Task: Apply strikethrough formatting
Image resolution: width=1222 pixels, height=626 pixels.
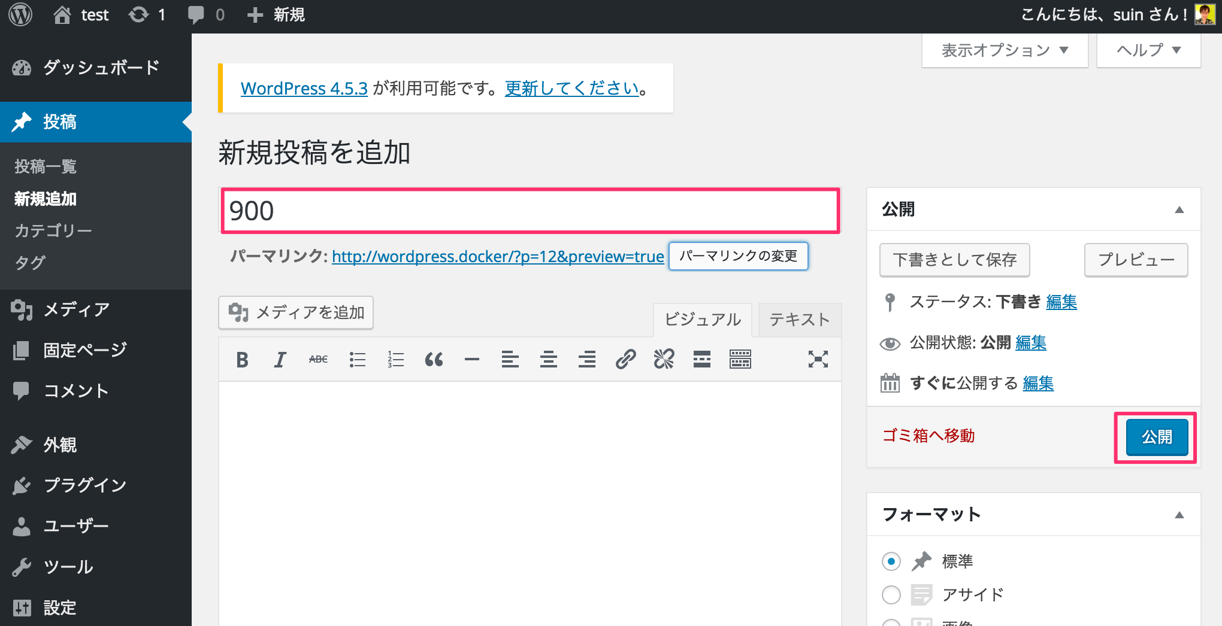Action: click(318, 360)
